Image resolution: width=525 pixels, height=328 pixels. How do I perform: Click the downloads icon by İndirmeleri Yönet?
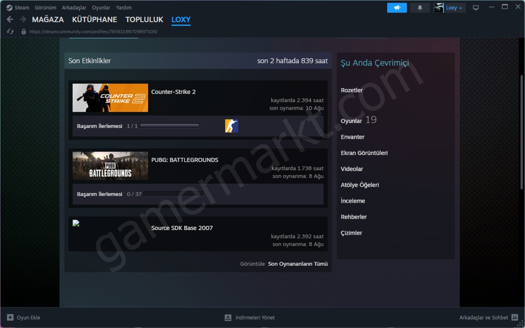click(228, 318)
